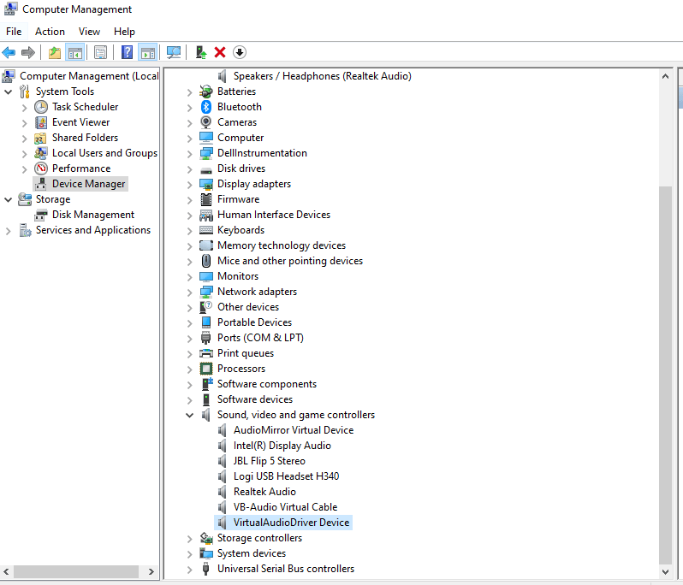Open the View menu
Screen dimensions: 683x585
point(89,32)
